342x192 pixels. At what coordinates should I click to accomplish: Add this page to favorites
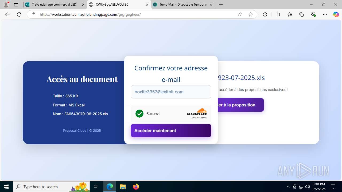pos(251,14)
